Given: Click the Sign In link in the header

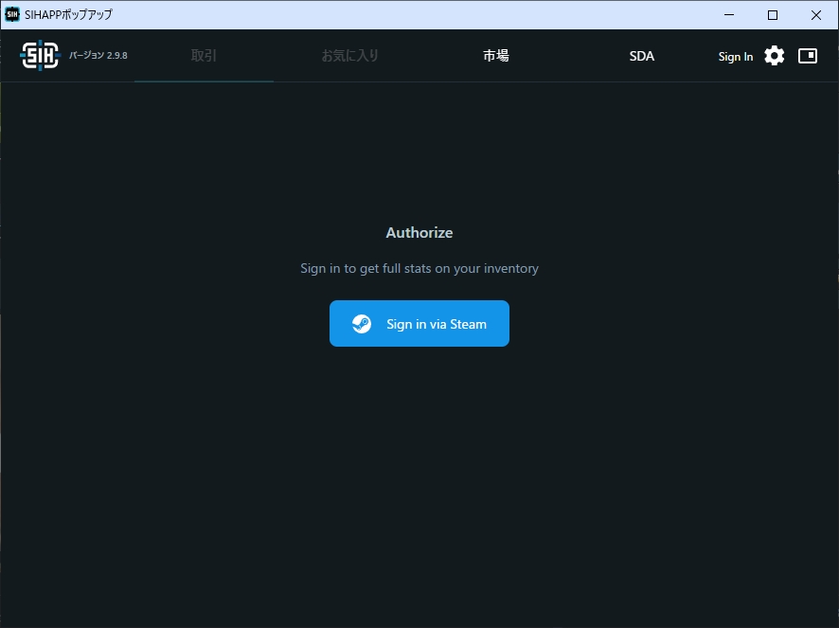Looking at the screenshot, I should tap(736, 57).
